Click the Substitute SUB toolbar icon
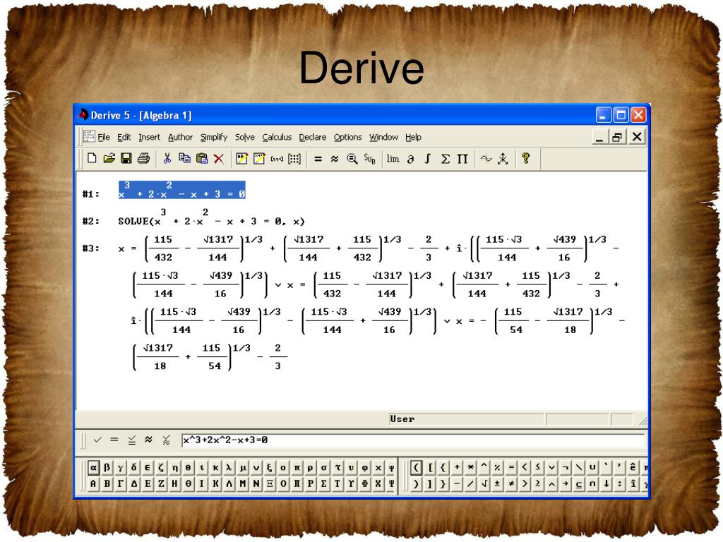Viewport: 723px width, 542px height. tap(370, 159)
